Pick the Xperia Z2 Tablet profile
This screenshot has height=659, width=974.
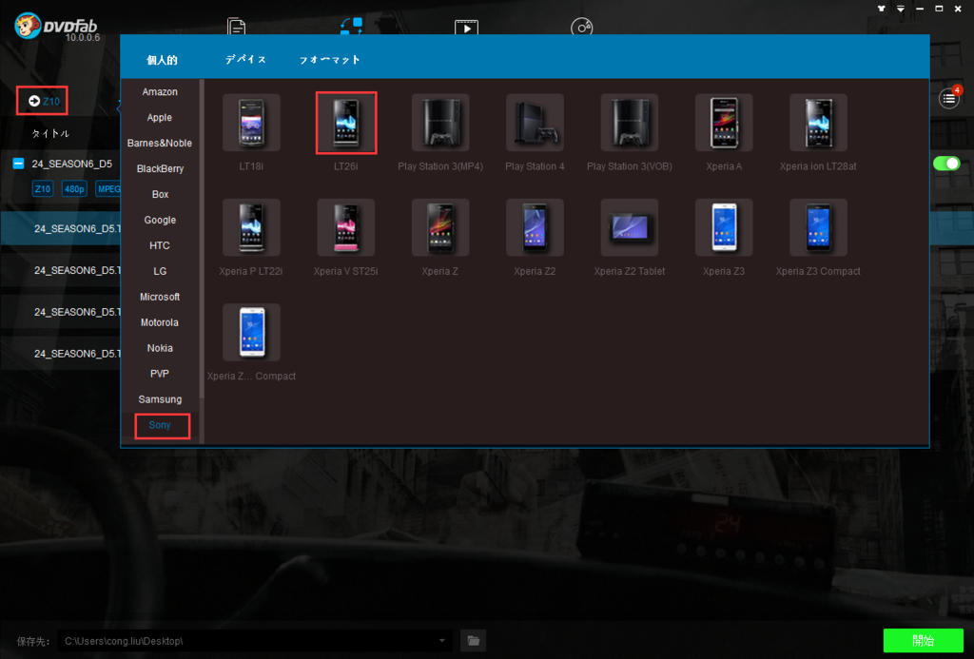630,228
